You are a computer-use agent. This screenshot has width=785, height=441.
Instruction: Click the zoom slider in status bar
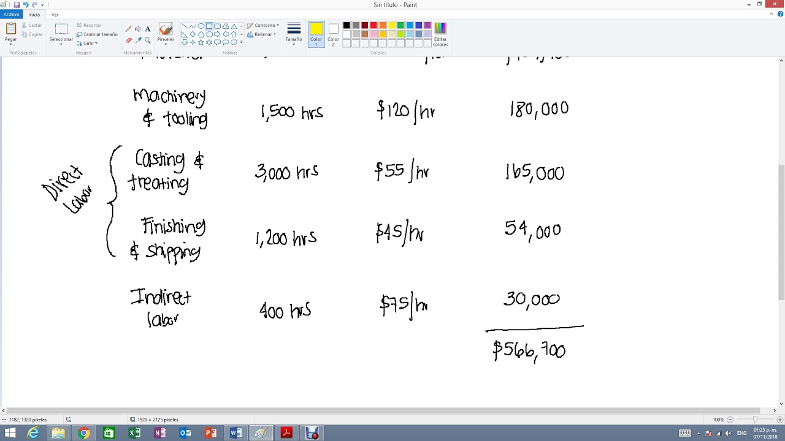[x=754, y=420]
